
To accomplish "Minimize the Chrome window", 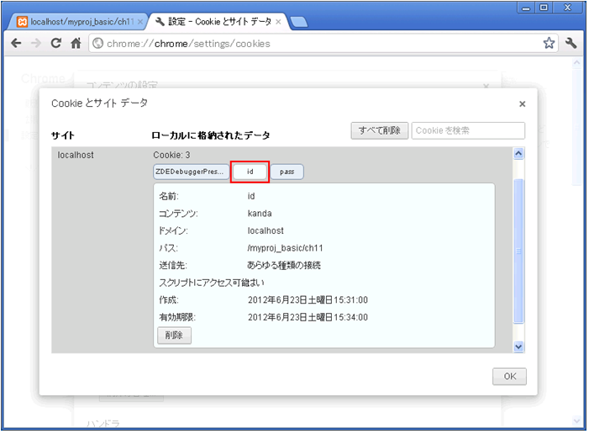I will pyautogui.click(x=526, y=8).
